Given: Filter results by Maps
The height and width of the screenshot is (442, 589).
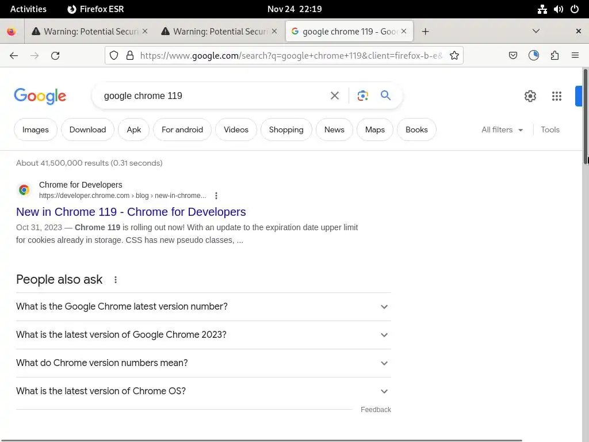Looking at the screenshot, I should point(375,129).
